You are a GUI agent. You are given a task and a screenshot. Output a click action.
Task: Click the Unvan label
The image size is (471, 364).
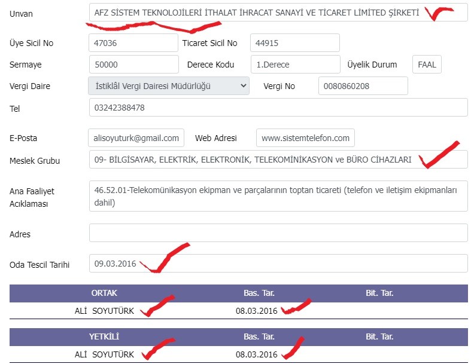click(21, 14)
